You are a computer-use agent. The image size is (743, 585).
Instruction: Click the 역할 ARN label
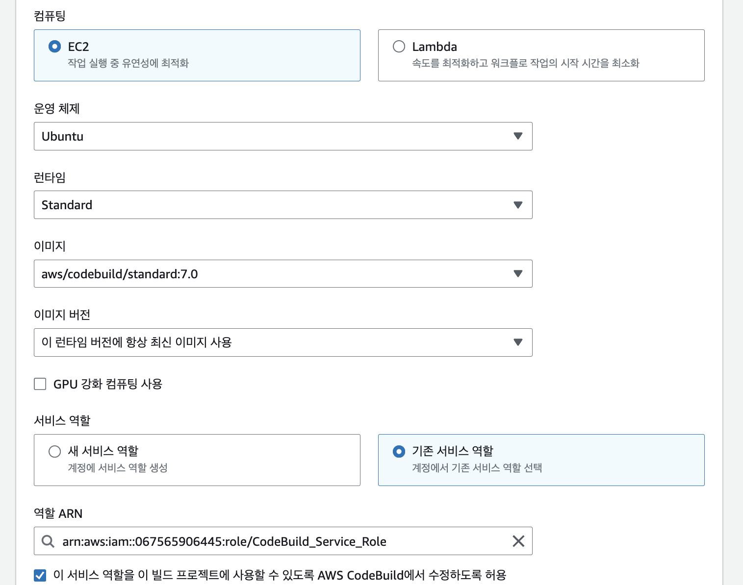click(58, 513)
